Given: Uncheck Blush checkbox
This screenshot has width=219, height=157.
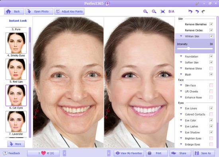Looking at the screenshot, I should [211, 74].
